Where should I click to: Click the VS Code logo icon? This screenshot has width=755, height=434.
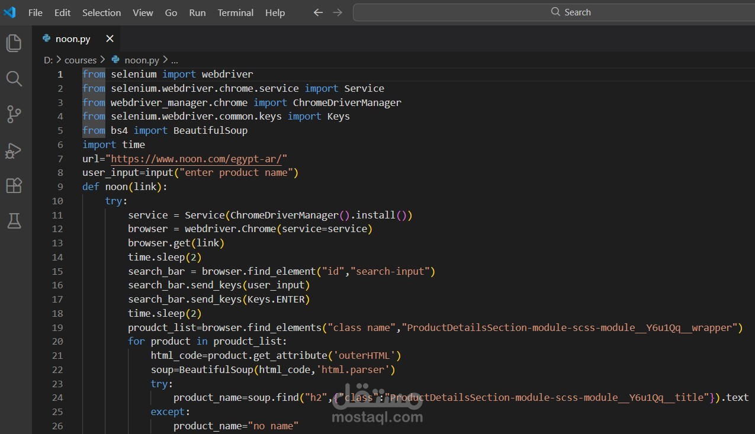[x=9, y=12]
